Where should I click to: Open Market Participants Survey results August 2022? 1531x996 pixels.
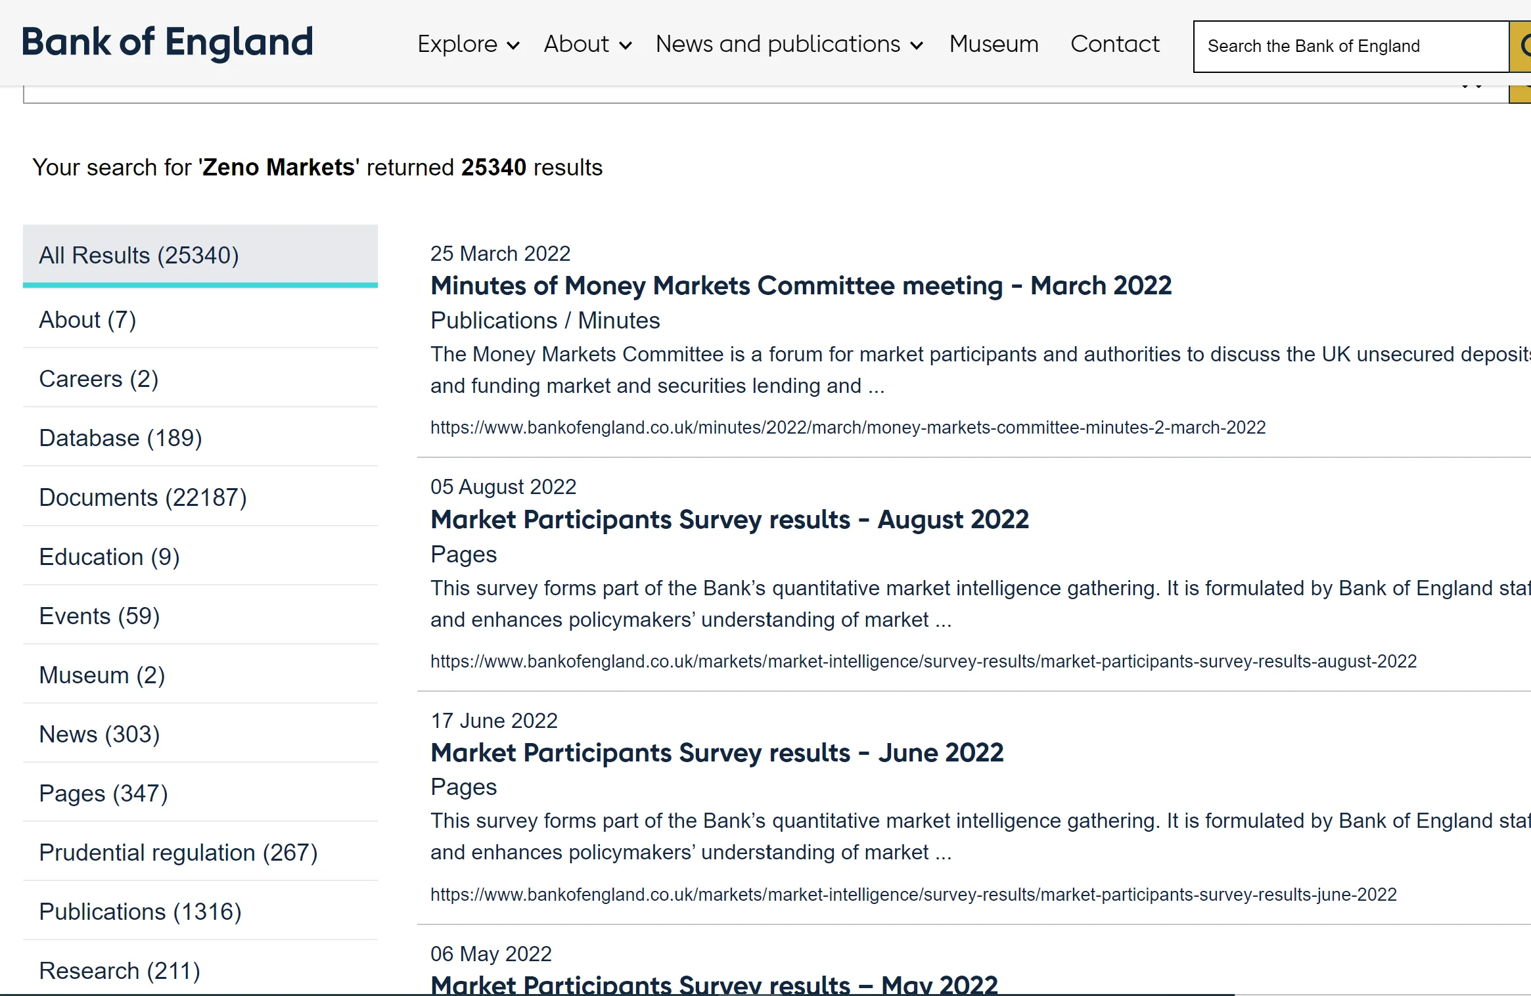click(729, 520)
